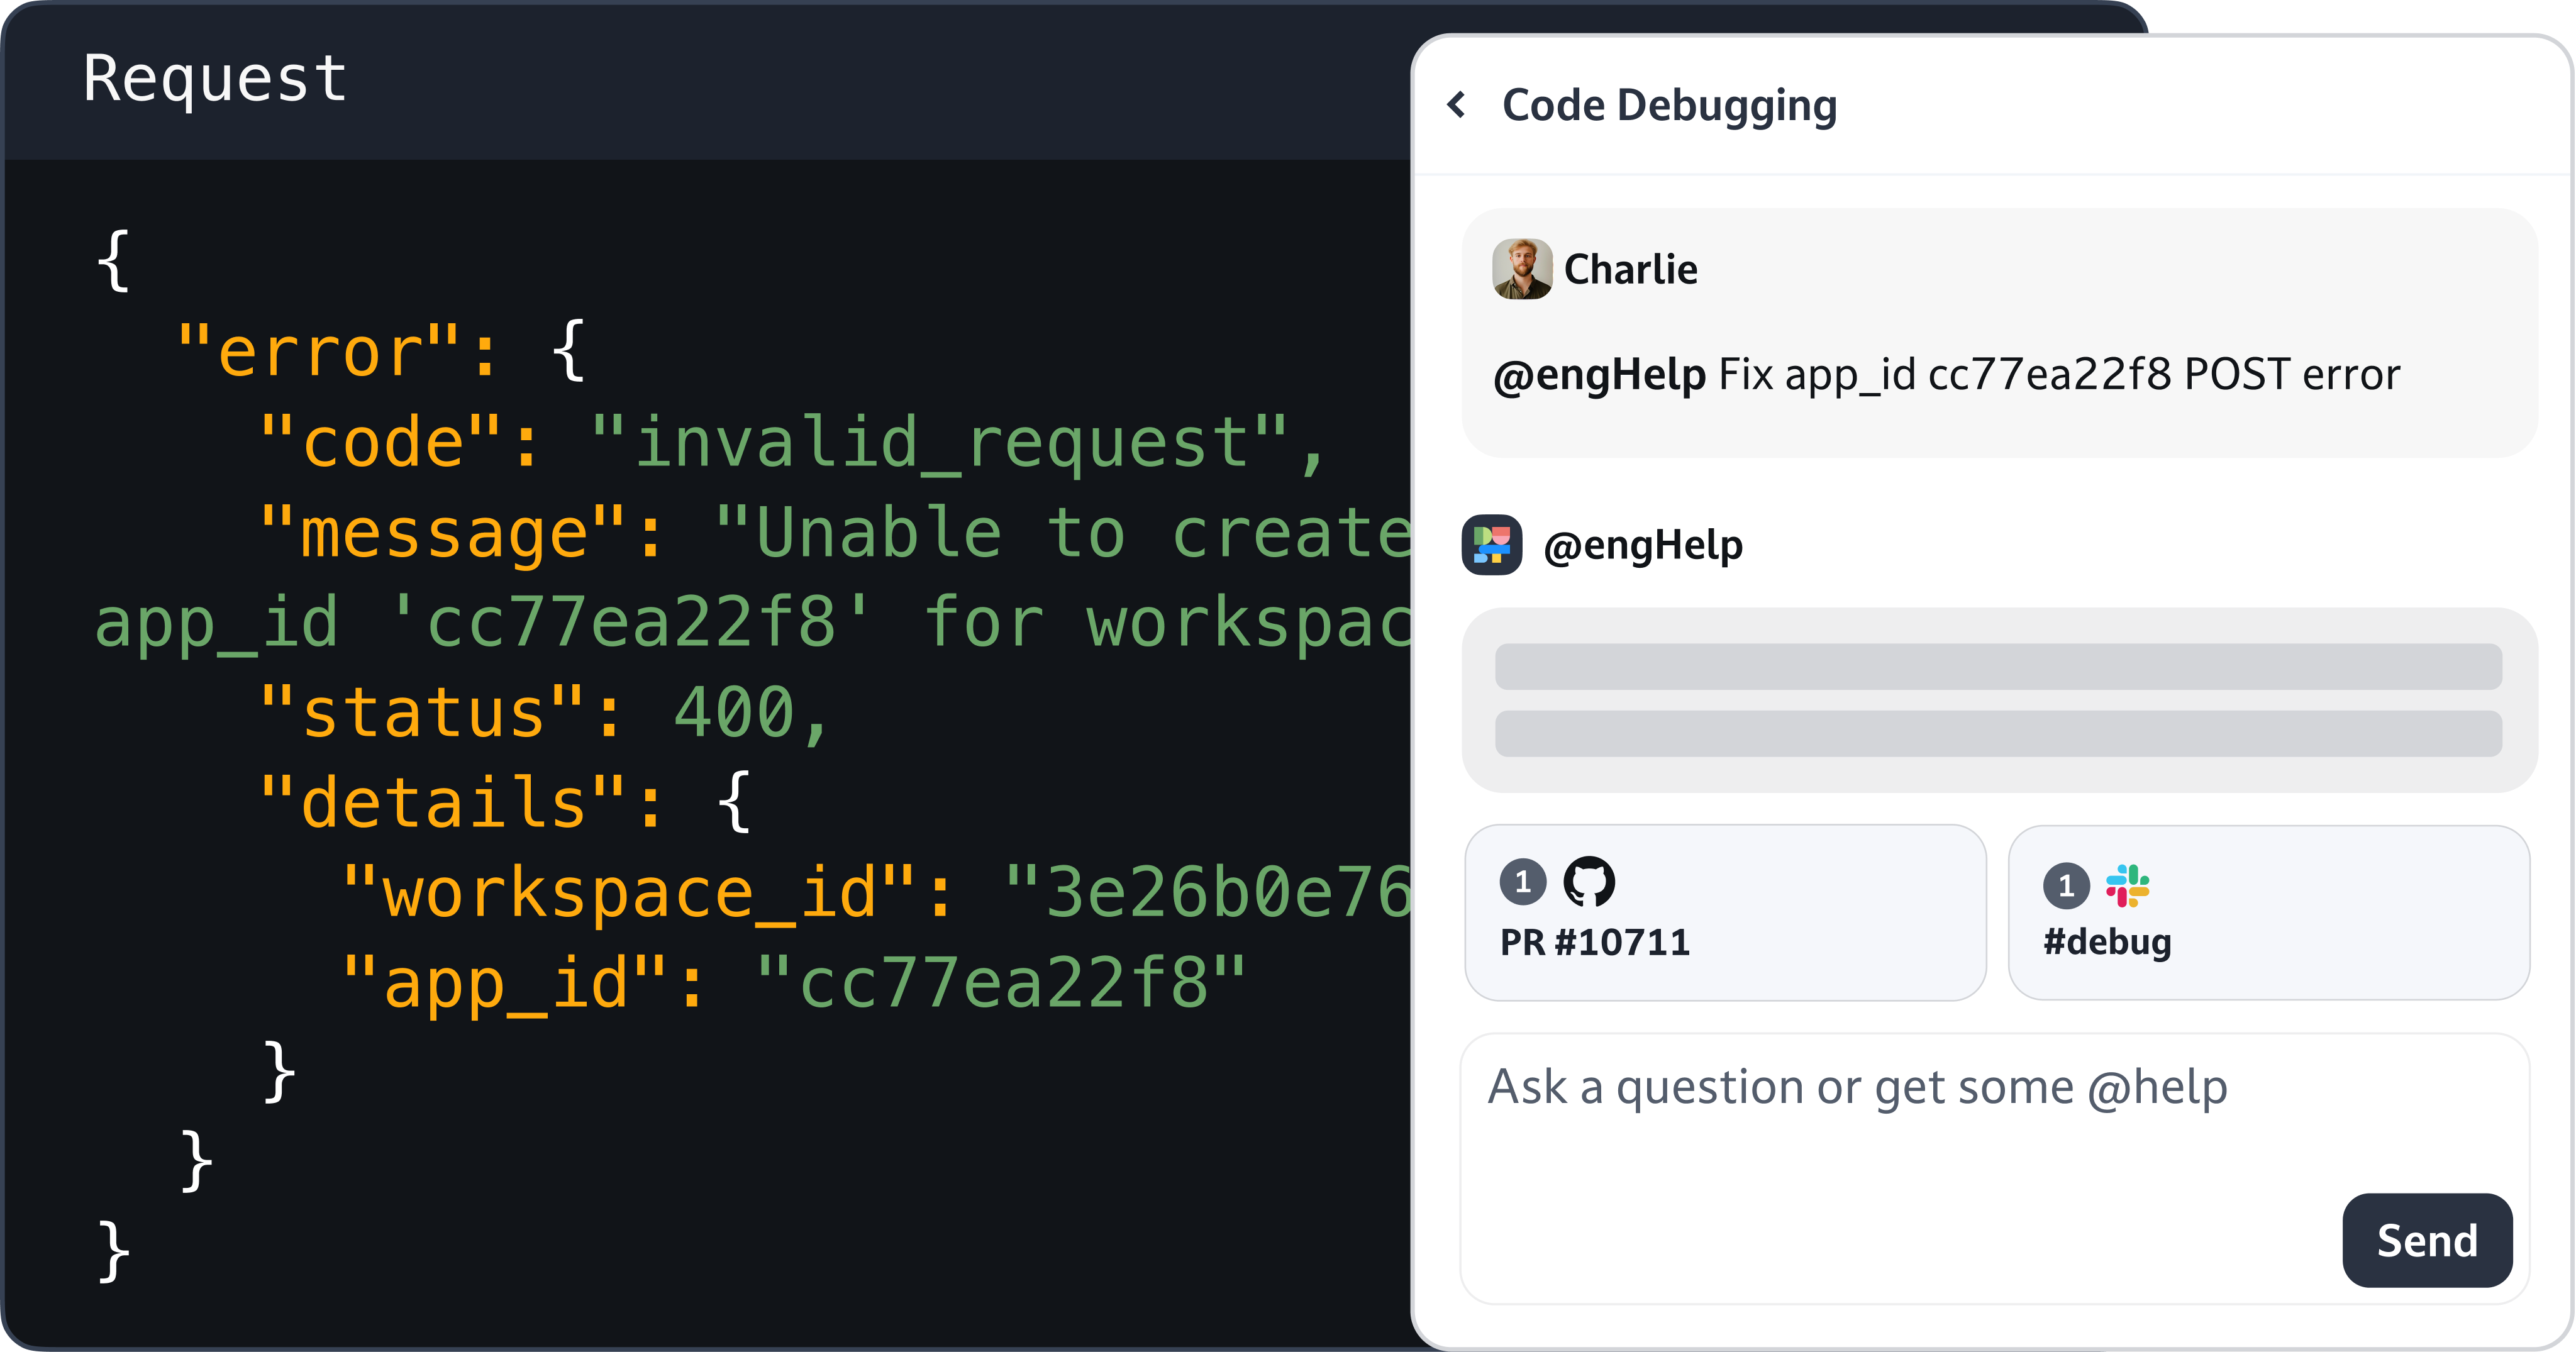Select the Request panel title

pyautogui.click(x=215, y=79)
